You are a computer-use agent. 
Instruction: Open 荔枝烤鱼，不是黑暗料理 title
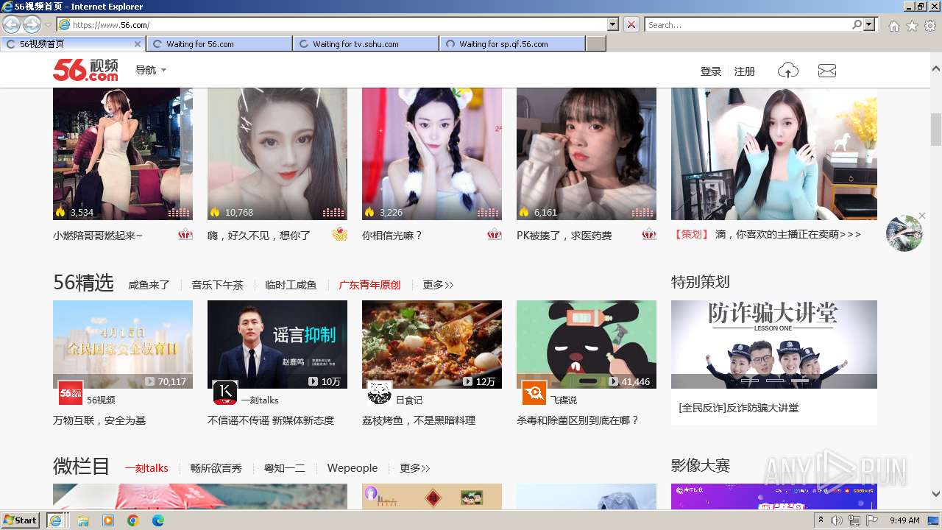(419, 420)
